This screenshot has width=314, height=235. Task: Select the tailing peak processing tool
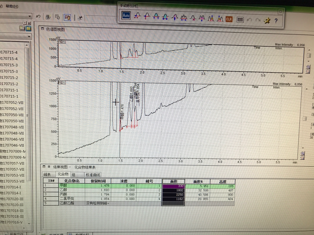click(x=211, y=19)
